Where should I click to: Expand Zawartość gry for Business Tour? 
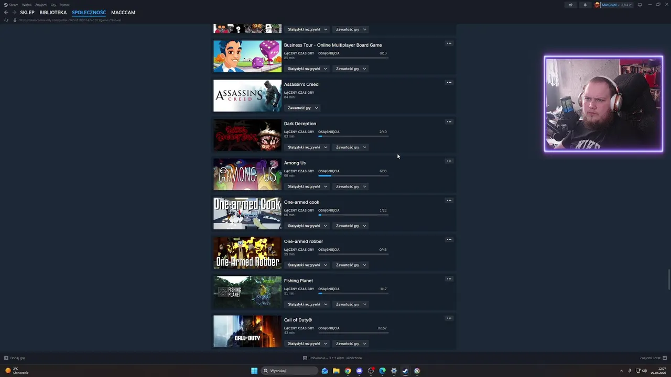[x=351, y=69]
